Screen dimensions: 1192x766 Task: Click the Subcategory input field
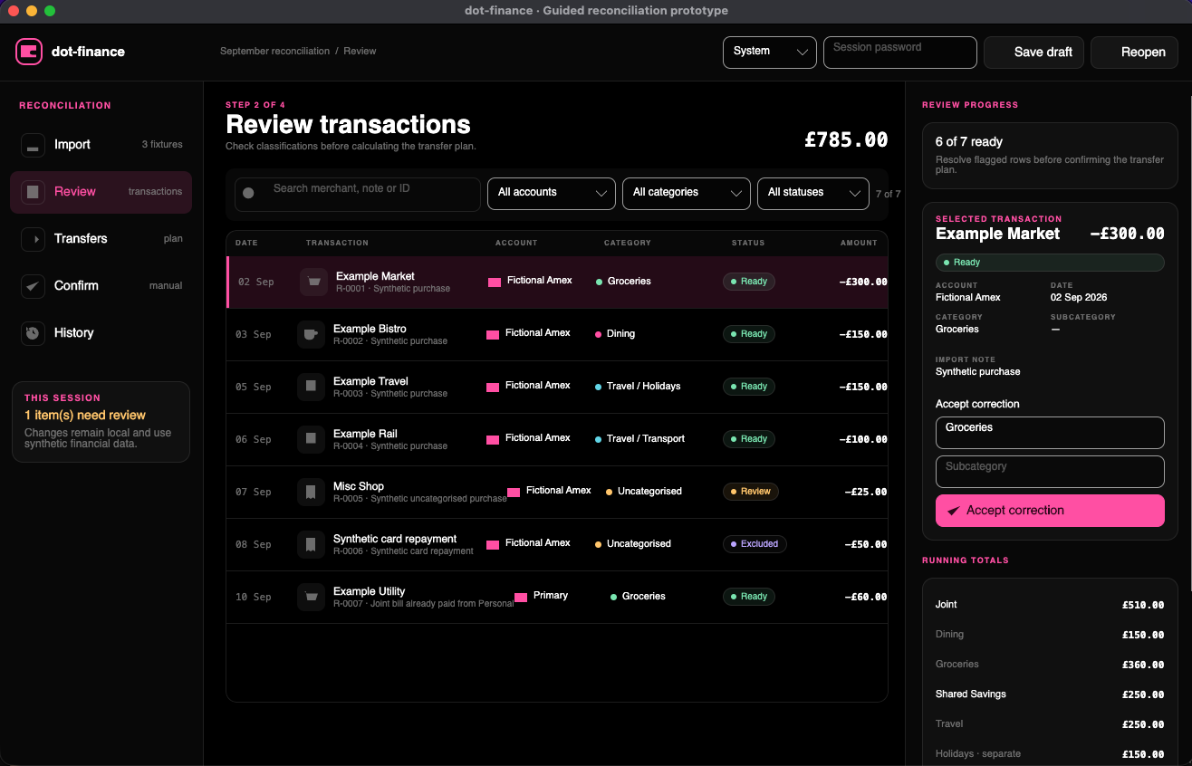click(x=1050, y=472)
